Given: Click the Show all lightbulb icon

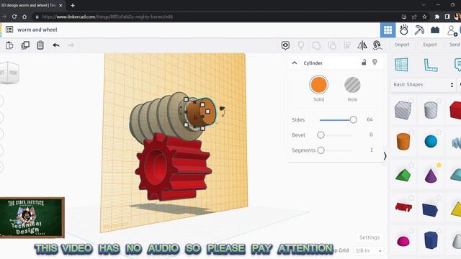Looking at the screenshot, I should 301,45.
